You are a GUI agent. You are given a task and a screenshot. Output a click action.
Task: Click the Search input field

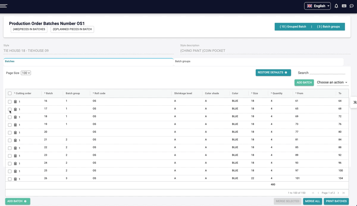(327, 72)
